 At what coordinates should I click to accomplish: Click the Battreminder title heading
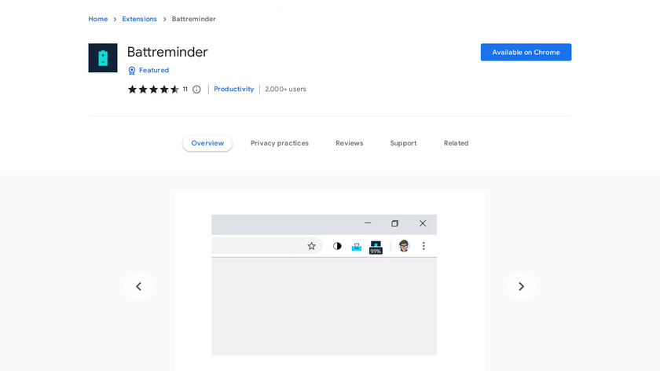(167, 52)
